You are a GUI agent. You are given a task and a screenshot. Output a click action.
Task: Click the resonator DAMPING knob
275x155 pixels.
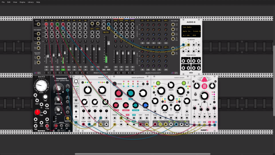(95, 102)
